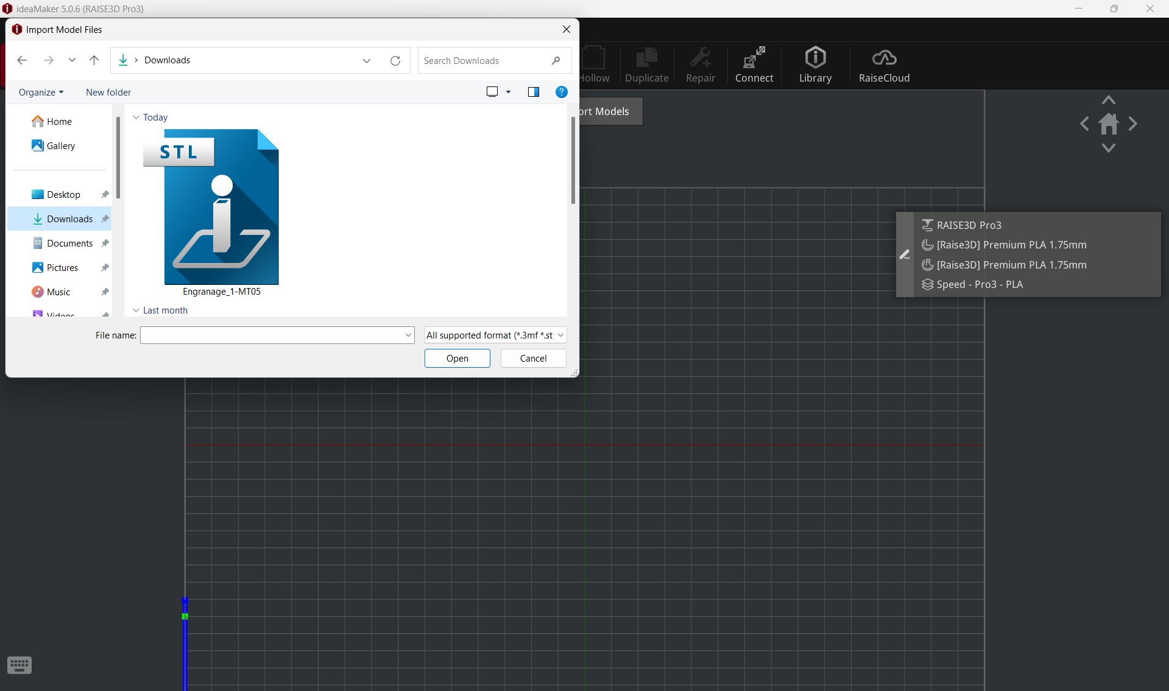The height and width of the screenshot is (691, 1169).
Task: Open recent locations dropdown arrow
Action: click(x=72, y=60)
